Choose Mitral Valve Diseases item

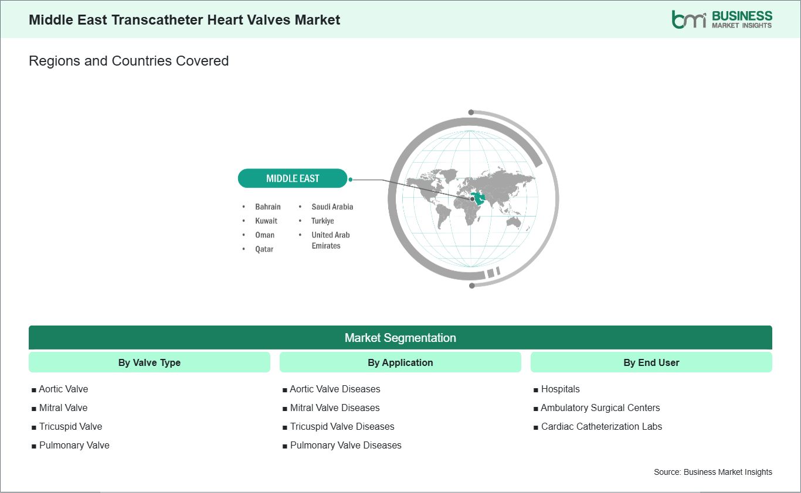[334, 408]
